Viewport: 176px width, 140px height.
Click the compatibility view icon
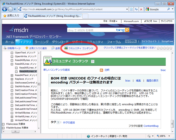(131, 9)
